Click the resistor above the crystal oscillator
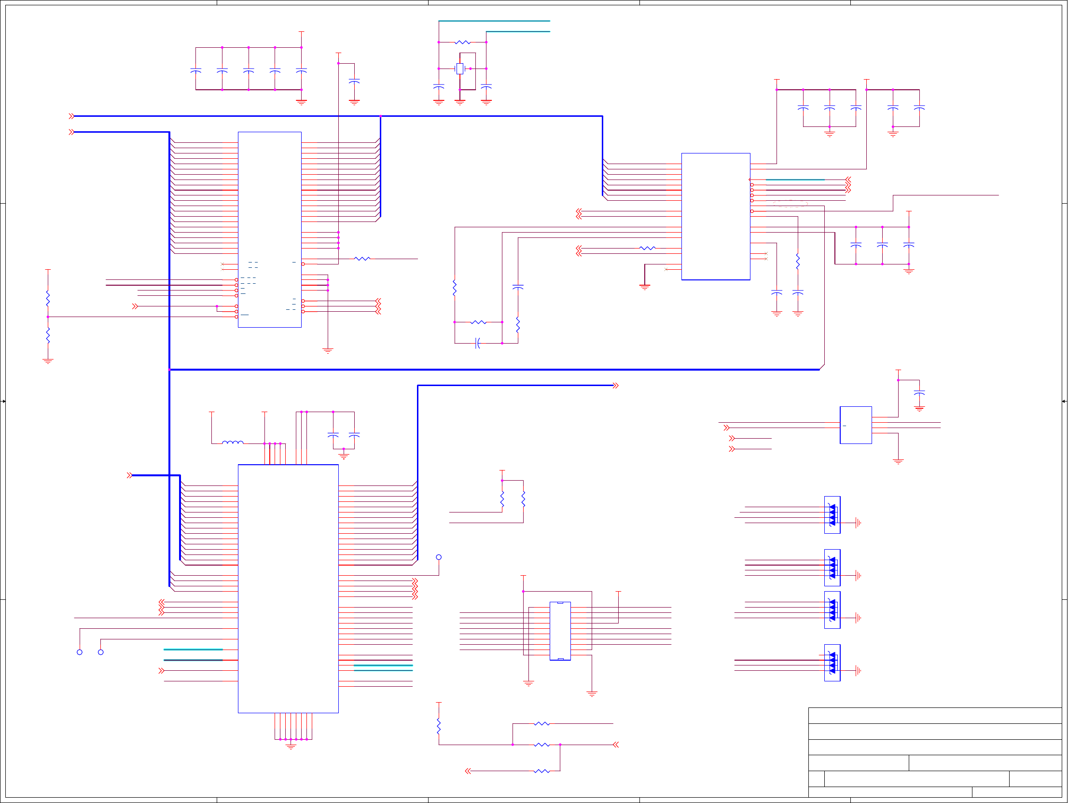The image size is (1068, 803). (x=462, y=42)
